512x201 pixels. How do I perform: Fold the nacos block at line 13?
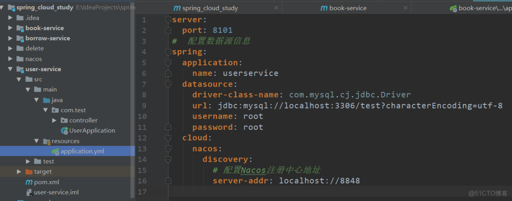[x=168, y=149]
